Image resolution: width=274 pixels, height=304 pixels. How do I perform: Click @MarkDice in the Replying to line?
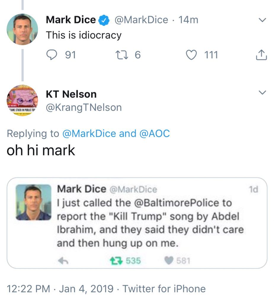pos(89,133)
